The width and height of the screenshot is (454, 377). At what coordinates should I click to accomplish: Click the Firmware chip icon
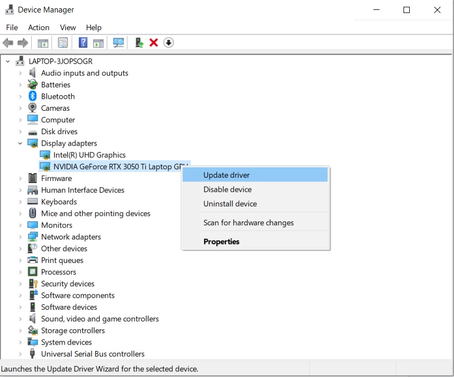pos(32,178)
